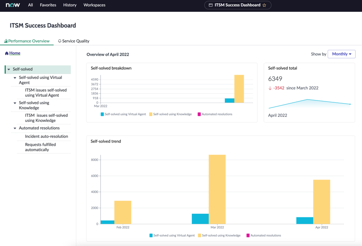The height and width of the screenshot is (246, 362).
Task: Collapse Self-solved using Knowledge arrow
Action: coord(15,103)
